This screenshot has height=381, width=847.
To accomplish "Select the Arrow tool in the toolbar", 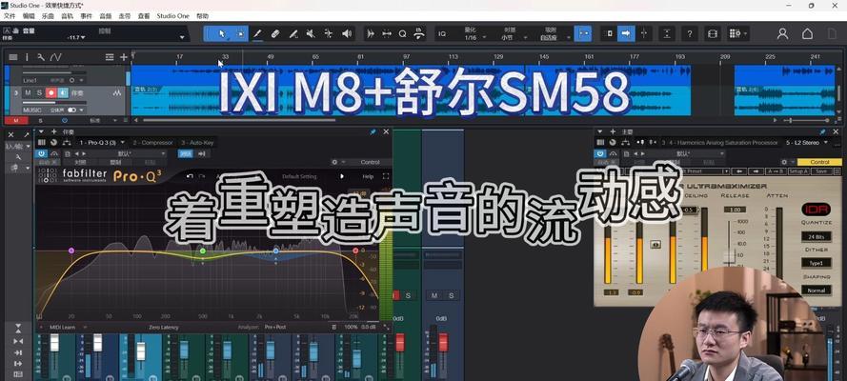I will pyautogui.click(x=221, y=33).
